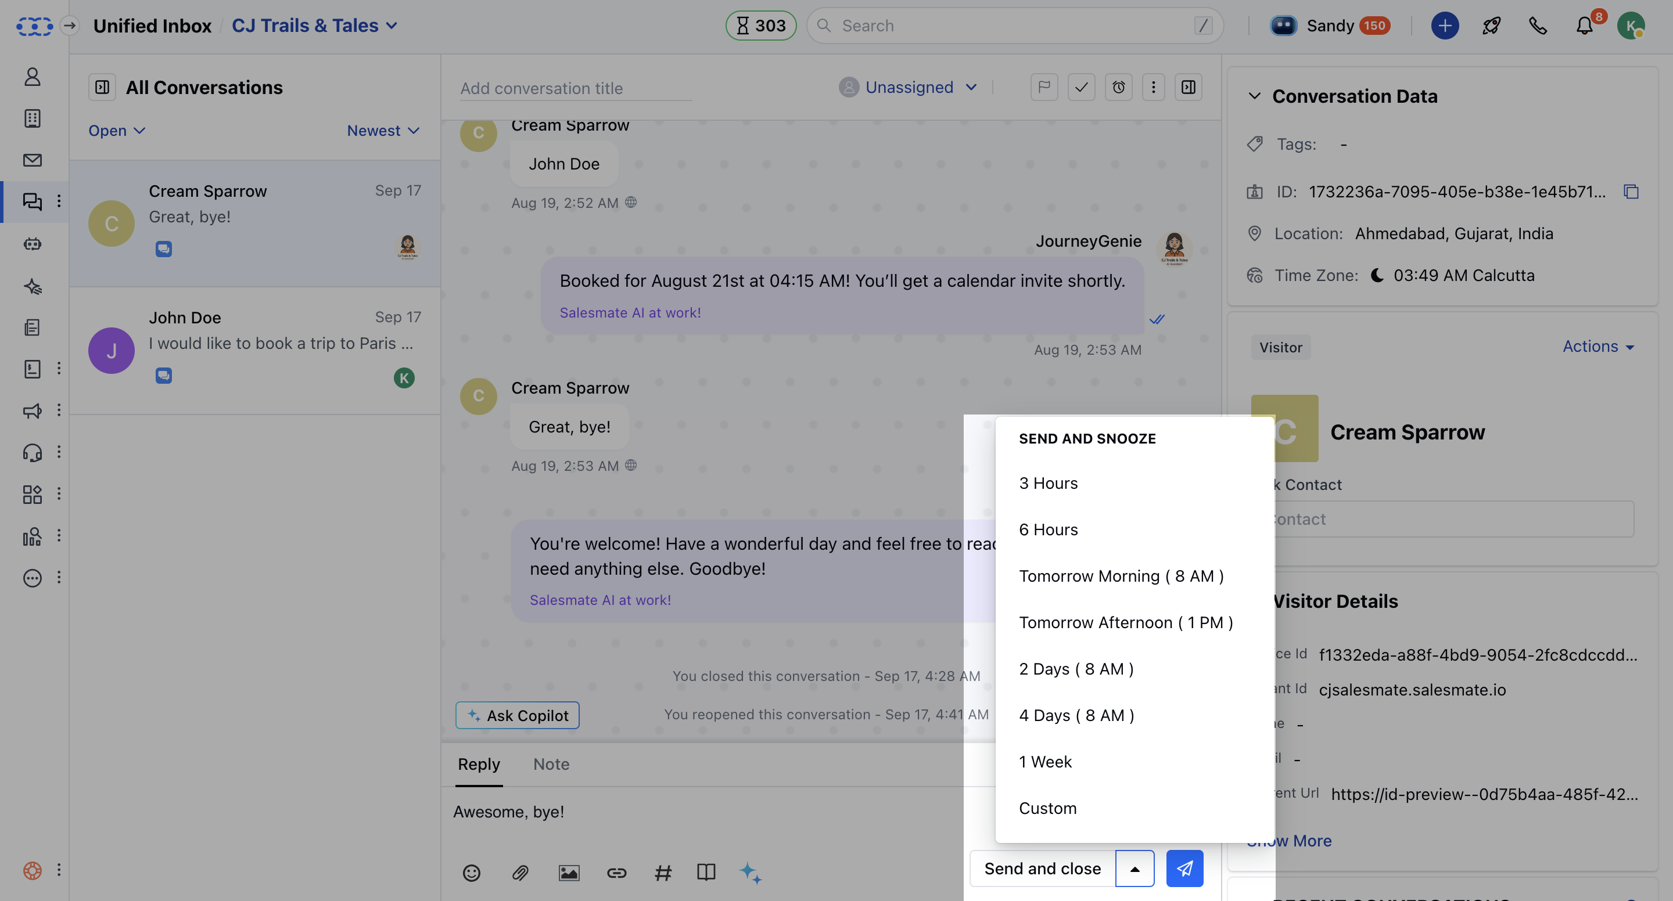
Task: Open the Contacts sidebar icon
Action: pyautogui.click(x=33, y=77)
